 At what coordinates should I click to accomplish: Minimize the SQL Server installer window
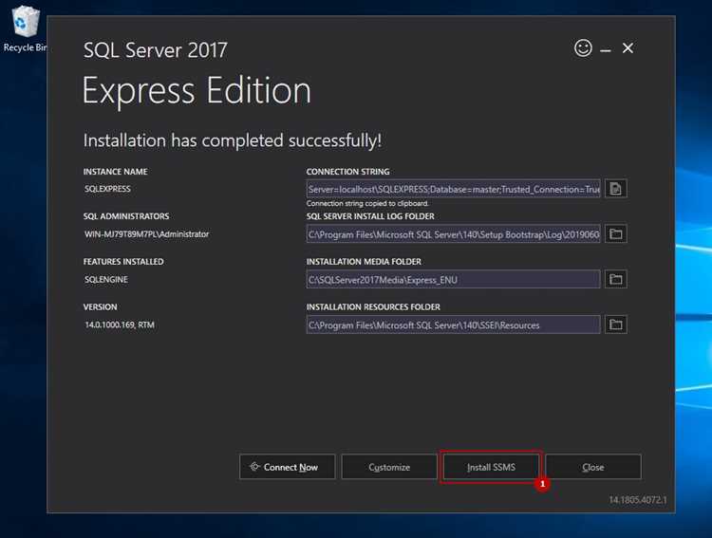coord(606,49)
